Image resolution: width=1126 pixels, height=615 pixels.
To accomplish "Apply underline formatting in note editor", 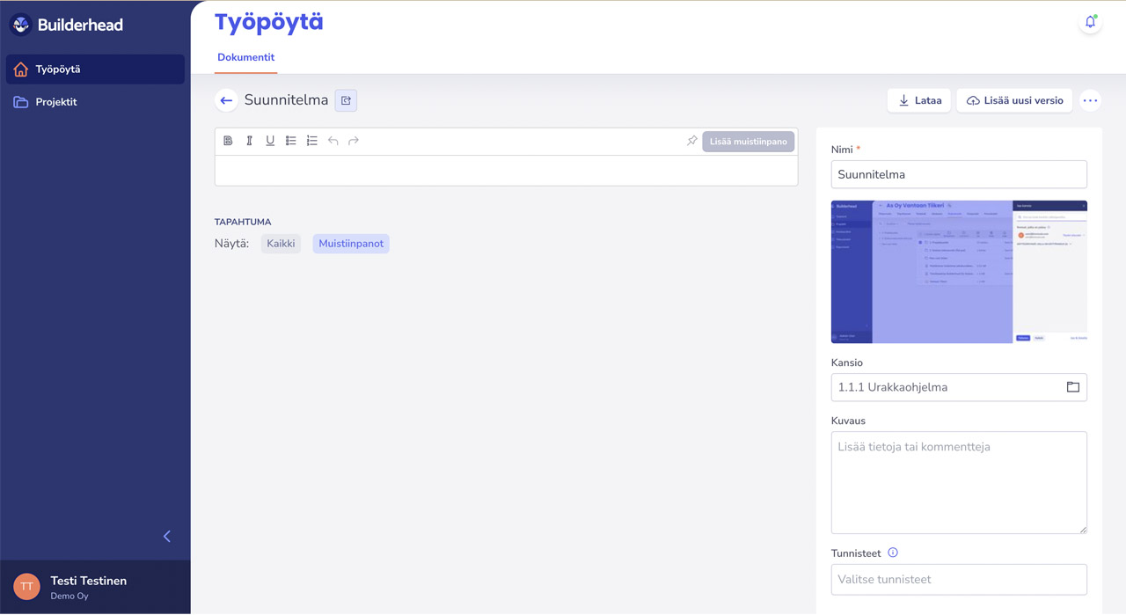I will point(270,141).
